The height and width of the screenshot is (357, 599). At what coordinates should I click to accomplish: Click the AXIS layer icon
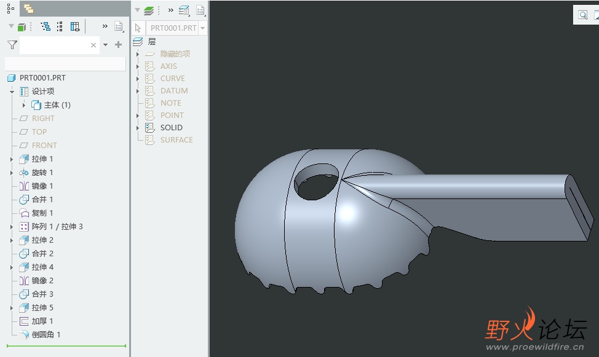(150, 66)
